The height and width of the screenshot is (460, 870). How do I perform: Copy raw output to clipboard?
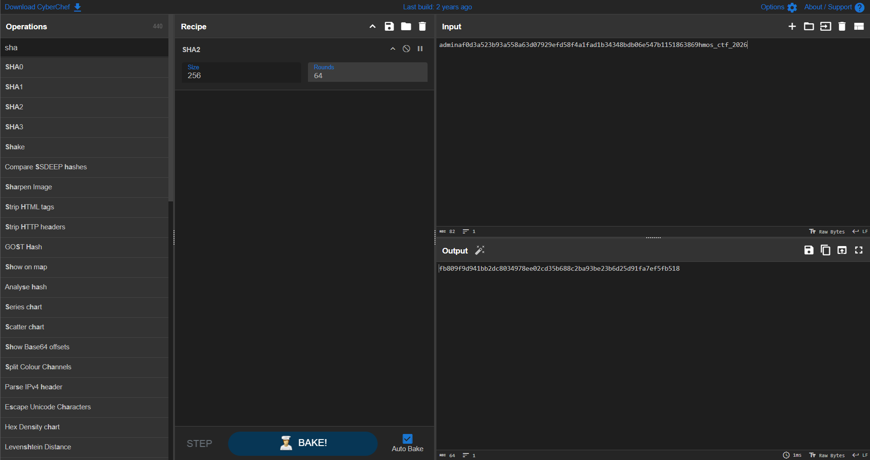(x=826, y=250)
